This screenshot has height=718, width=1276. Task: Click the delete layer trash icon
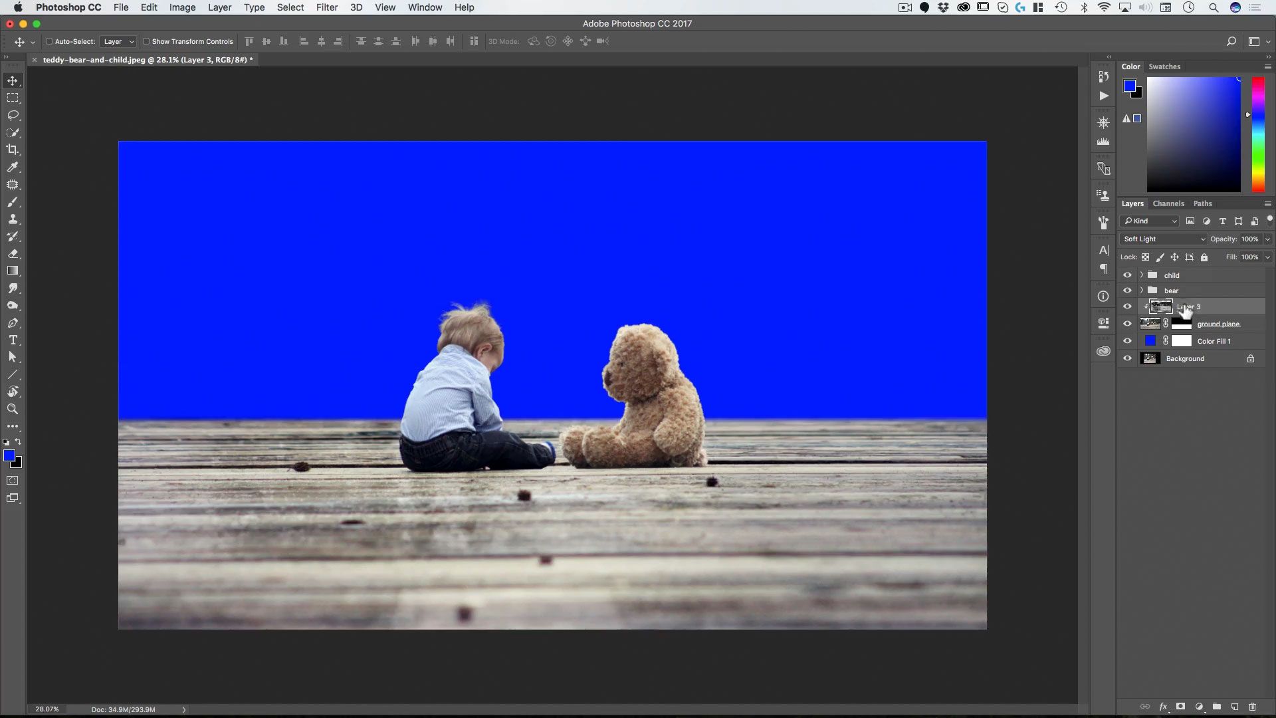point(1252,707)
